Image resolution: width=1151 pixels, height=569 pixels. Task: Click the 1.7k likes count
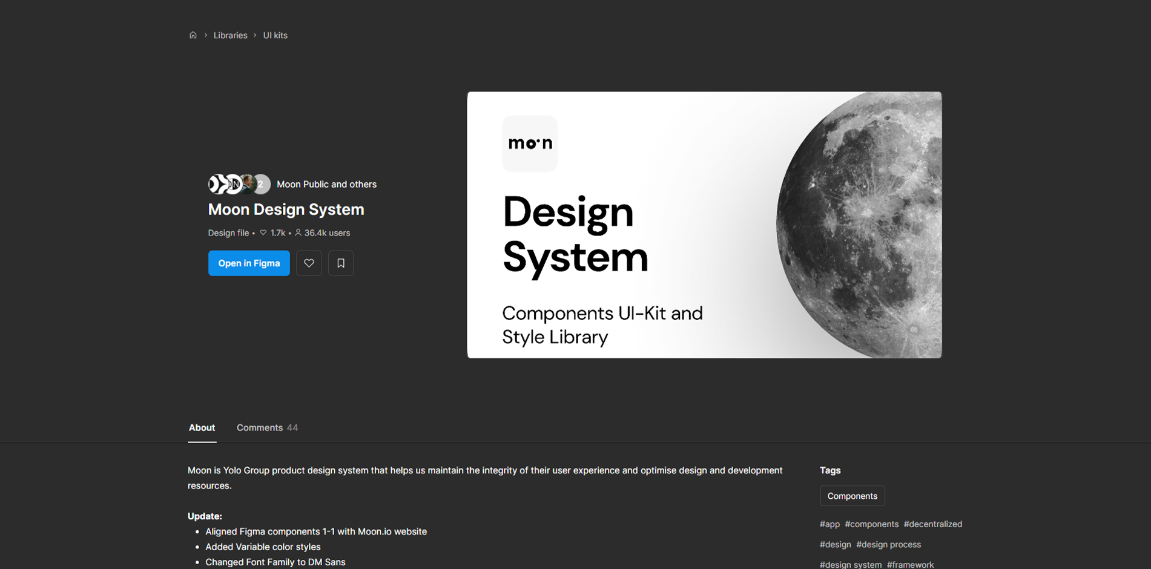click(272, 232)
